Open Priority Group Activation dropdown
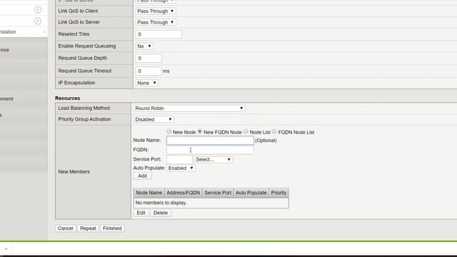This screenshot has height=257, width=457. coord(154,119)
